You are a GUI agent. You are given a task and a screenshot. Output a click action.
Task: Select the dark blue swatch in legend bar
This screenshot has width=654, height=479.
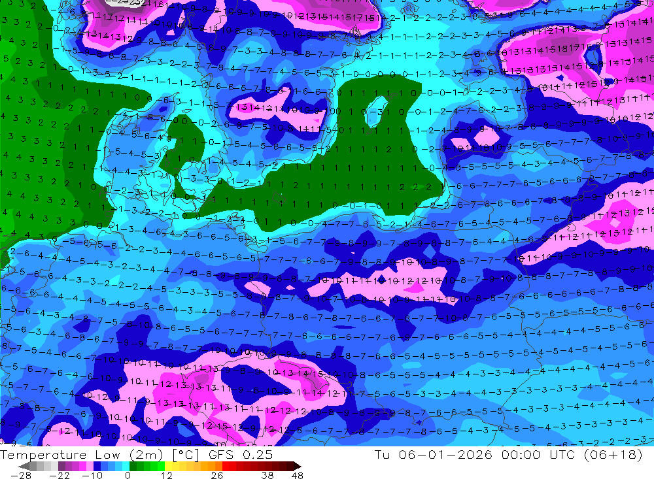click(97, 466)
